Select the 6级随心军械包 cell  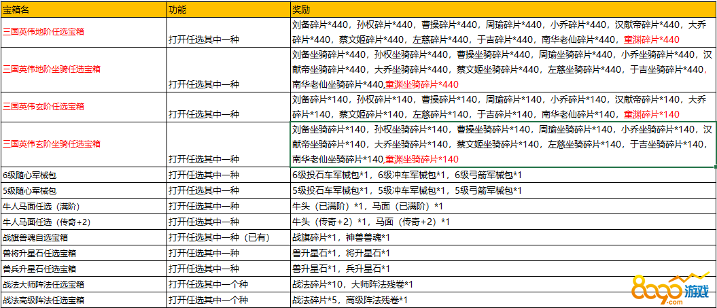pos(84,175)
